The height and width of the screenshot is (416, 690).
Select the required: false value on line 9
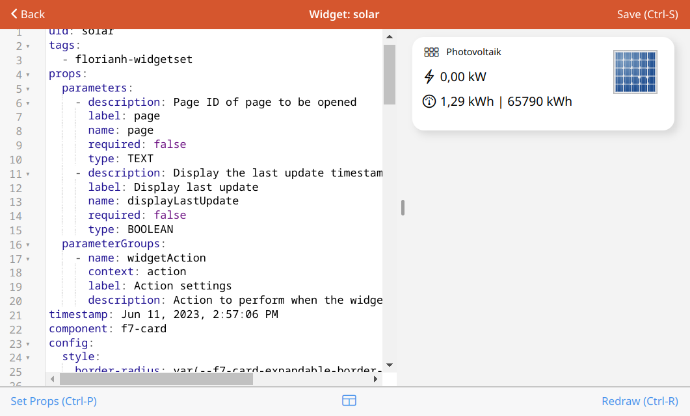pyautogui.click(x=170, y=144)
